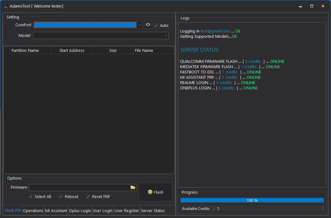The image size is (331, 218).
Task: Open the firmware folder browse icon
Action: click(x=133, y=187)
